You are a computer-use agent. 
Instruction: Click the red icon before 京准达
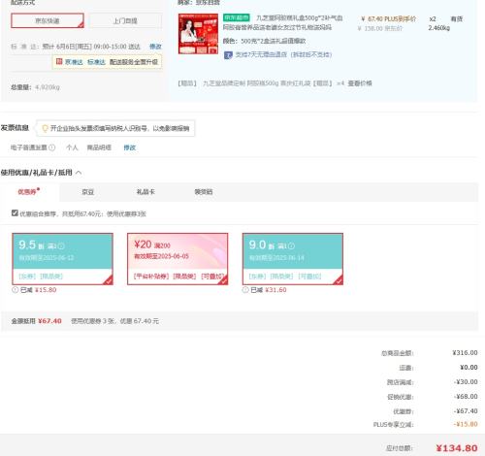[x=59, y=61]
